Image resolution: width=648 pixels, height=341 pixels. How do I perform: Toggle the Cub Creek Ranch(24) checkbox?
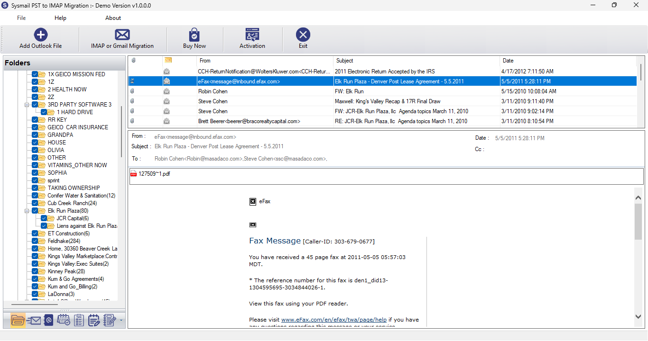pos(35,203)
